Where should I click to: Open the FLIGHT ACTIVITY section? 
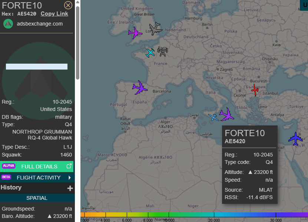click(37, 178)
